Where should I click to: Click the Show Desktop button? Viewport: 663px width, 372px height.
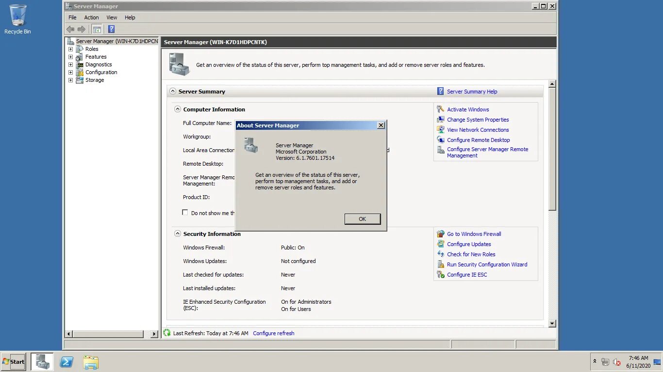pyautogui.click(x=658, y=362)
